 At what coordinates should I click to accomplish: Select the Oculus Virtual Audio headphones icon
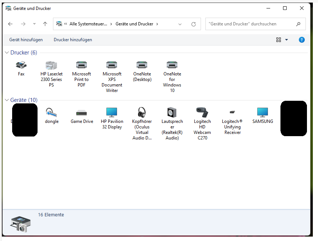[x=142, y=112]
